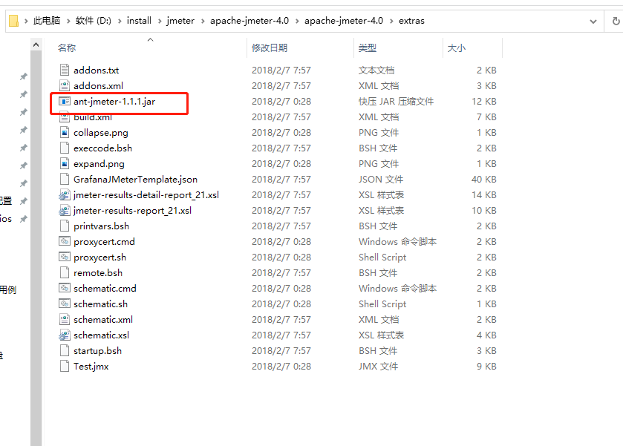Screen dimensions: 623x446
Task: Click the expand.png file icon
Action: pyautogui.click(x=65, y=163)
